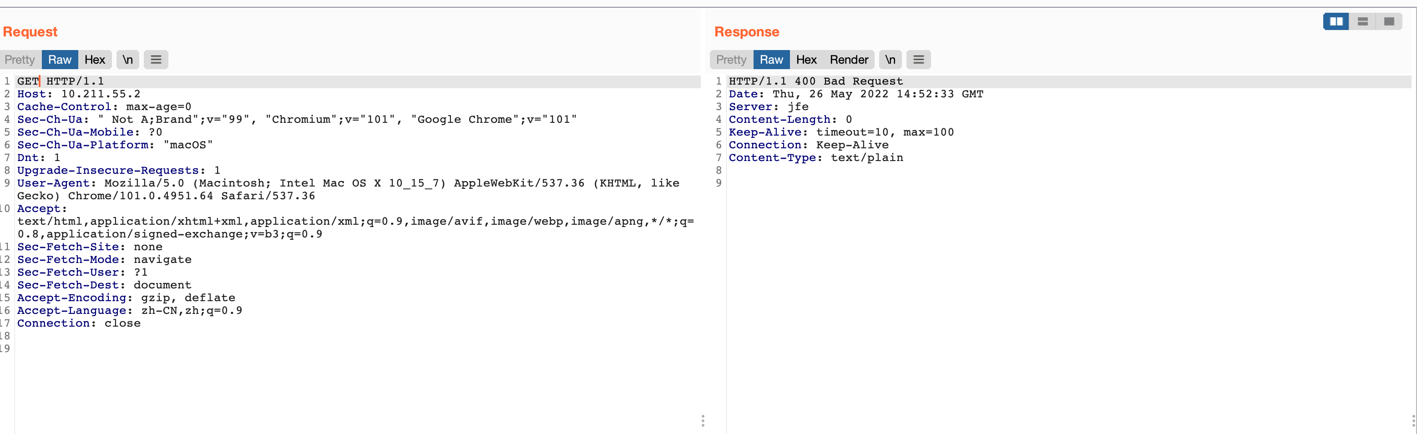1417x434 pixels.
Task: Open Render tab in Response panel
Action: pos(849,60)
